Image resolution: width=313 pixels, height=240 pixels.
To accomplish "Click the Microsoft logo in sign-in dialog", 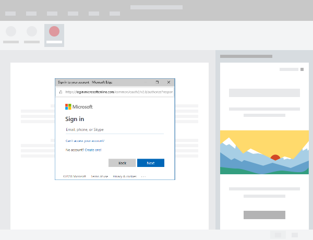I will coord(68,106).
